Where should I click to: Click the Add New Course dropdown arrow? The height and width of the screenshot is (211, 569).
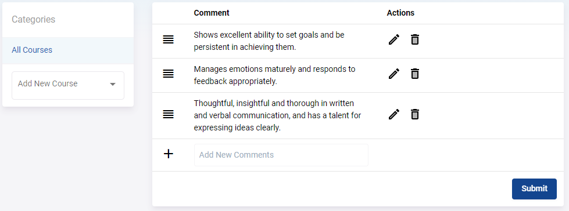113,84
